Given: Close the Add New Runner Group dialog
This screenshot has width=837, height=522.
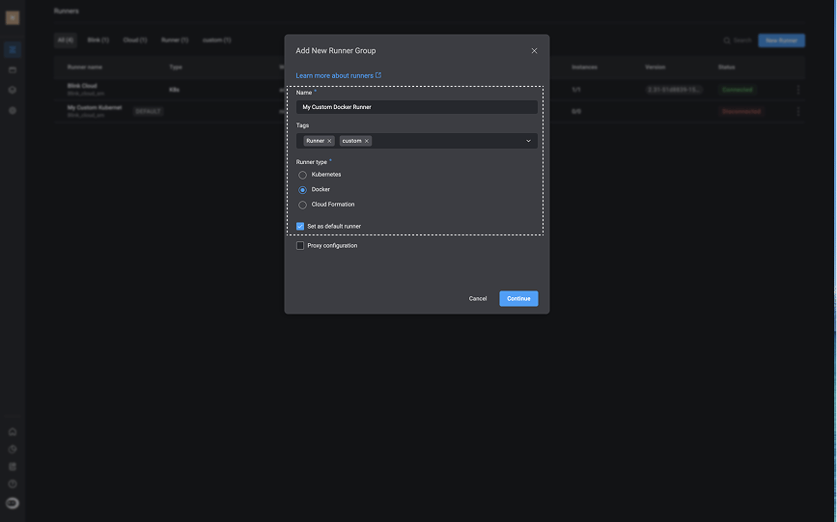Looking at the screenshot, I should (534, 51).
